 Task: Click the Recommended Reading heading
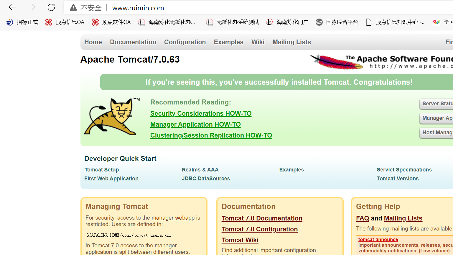tap(191, 102)
